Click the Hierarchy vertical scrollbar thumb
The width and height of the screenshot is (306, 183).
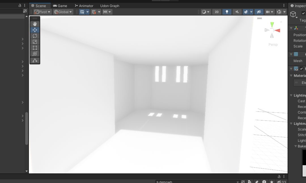[27, 128]
